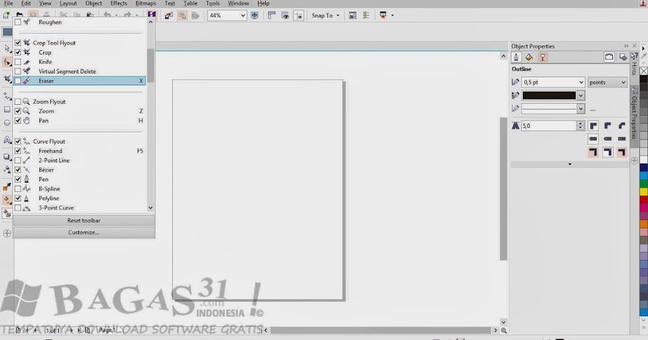This screenshot has width=648, height=340.
Task: Switch to the Hints docker tab
Action: [634, 65]
